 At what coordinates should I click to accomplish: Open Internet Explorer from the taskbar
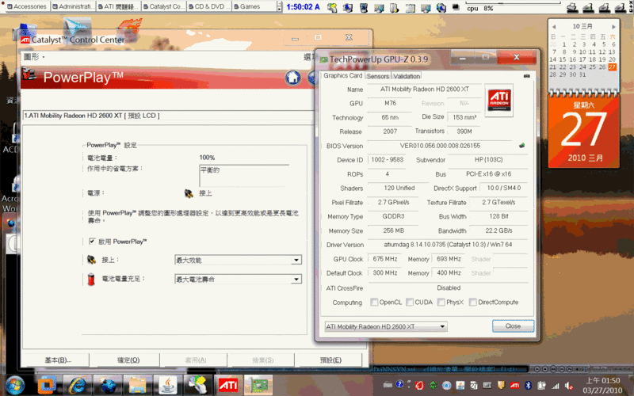77,384
